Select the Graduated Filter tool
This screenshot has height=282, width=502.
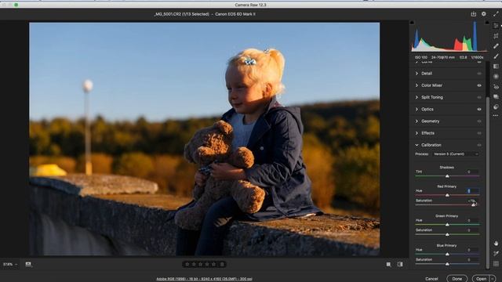pos(496,66)
